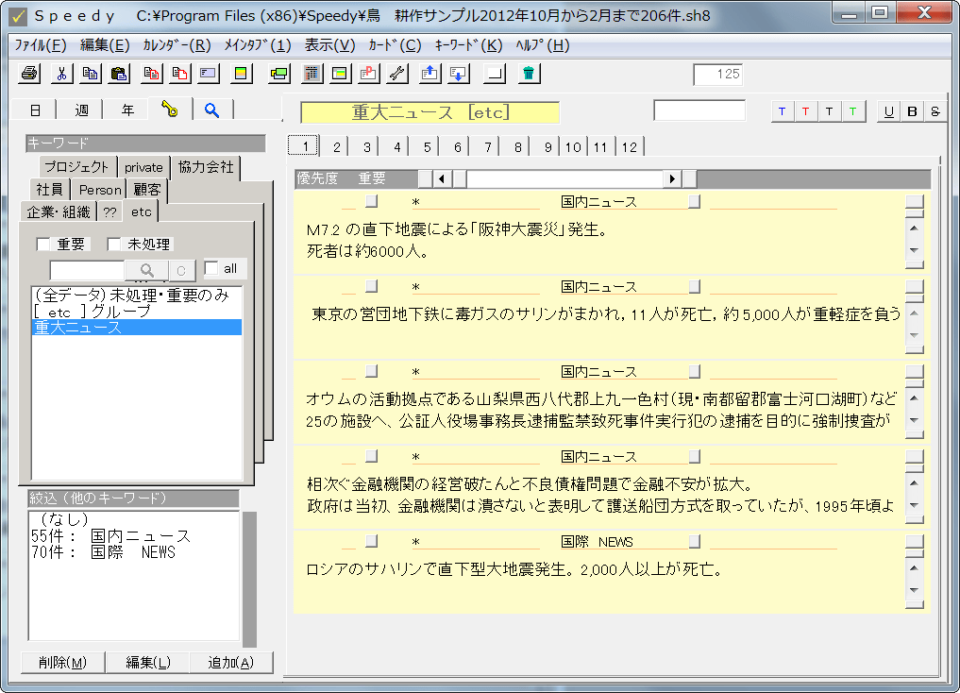Screen dimensions: 960x693
Task: Open the 表示(V) menu
Action: pyautogui.click(x=329, y=45)
